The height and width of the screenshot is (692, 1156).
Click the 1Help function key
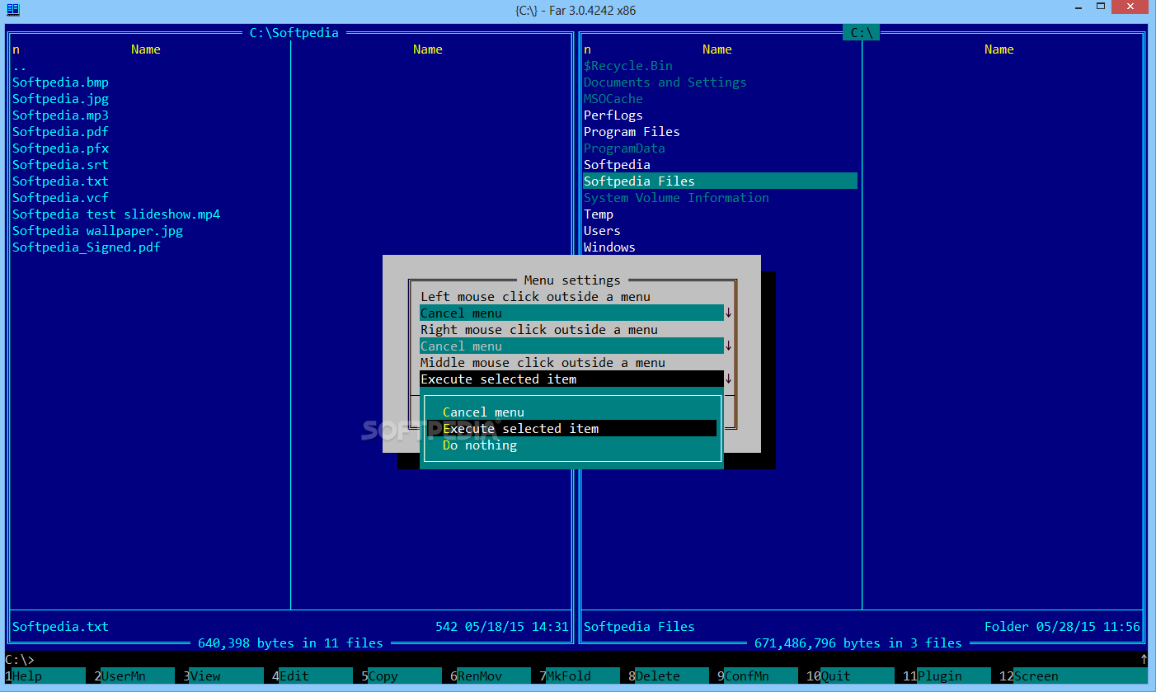pos(45,676)
